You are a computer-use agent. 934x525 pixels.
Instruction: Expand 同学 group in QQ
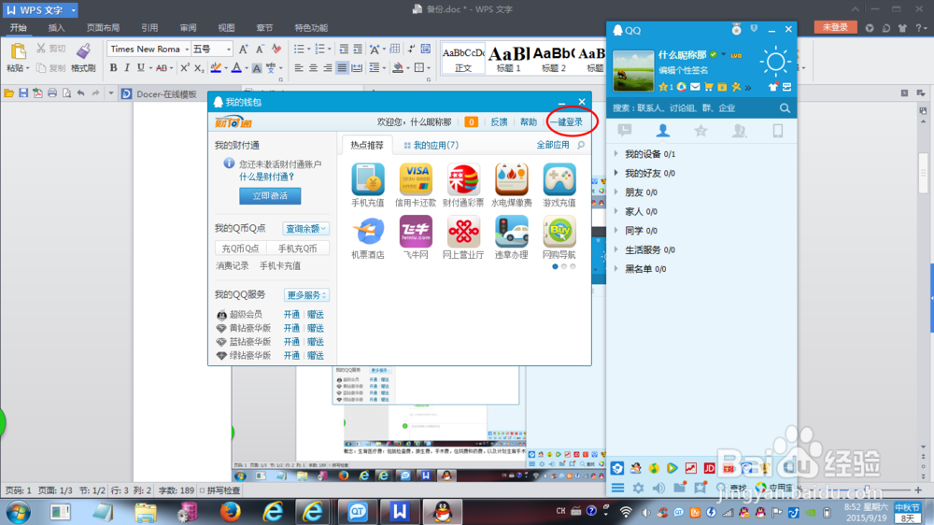click(x=616, y=230)
